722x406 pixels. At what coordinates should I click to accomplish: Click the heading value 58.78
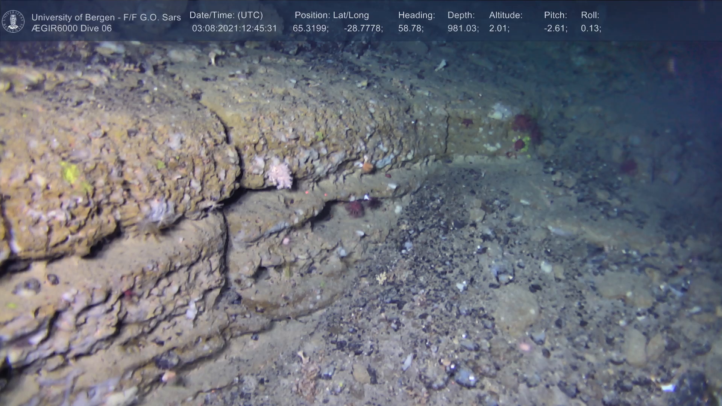click(411, 29)
